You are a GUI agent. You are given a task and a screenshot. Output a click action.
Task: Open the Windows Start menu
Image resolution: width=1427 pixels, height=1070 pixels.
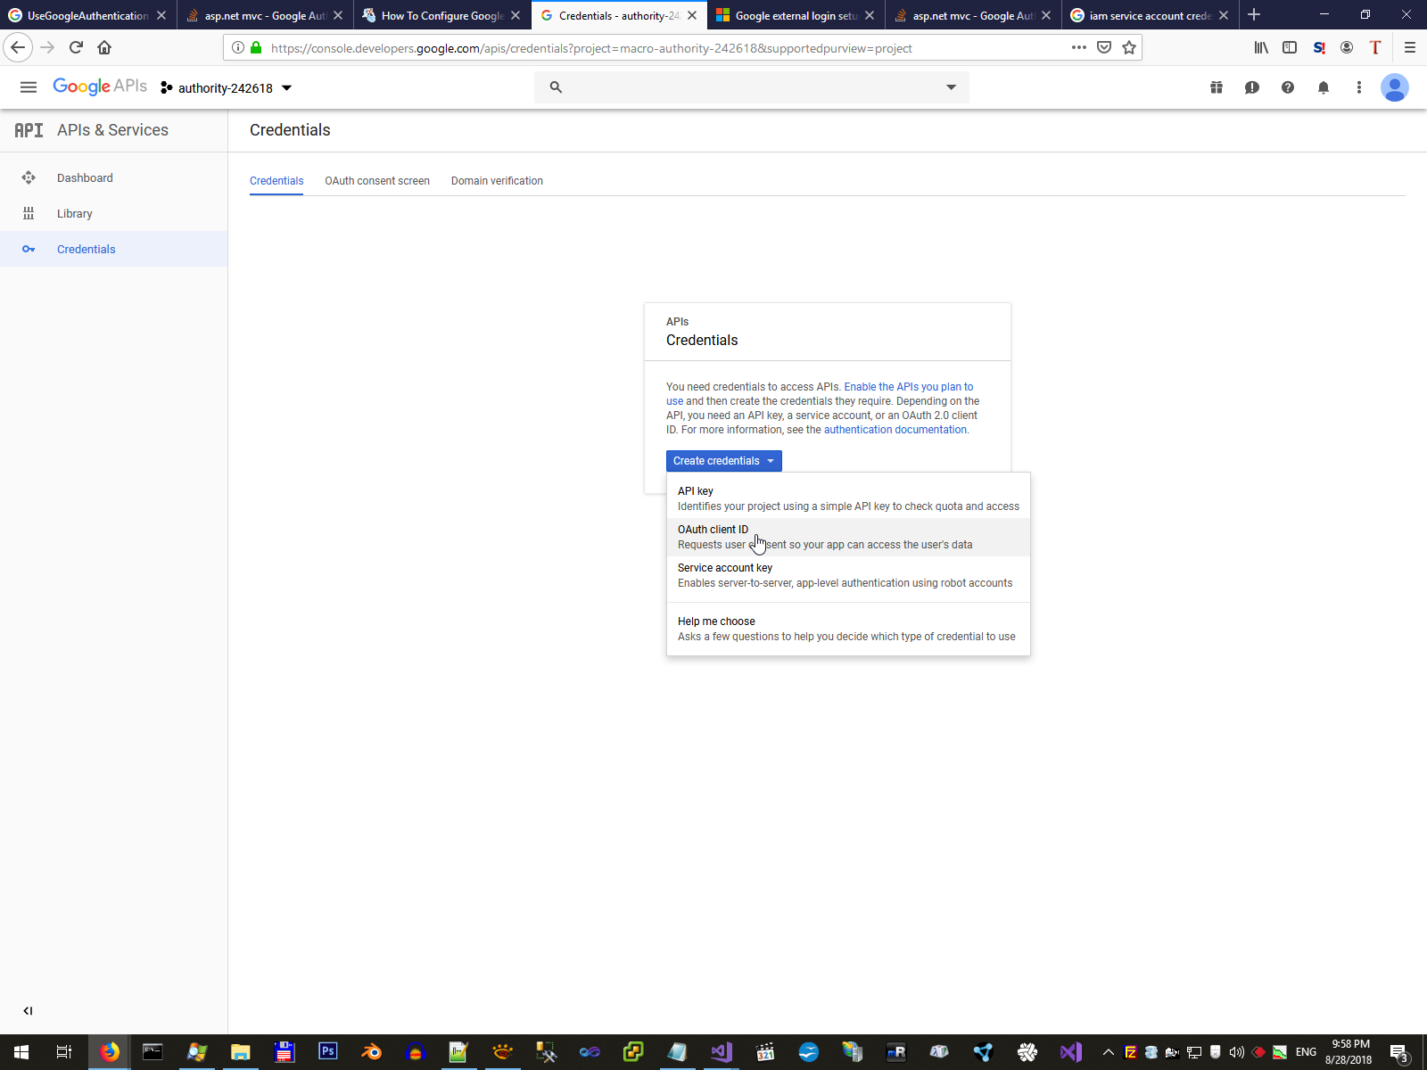[x=21, y=1052]
